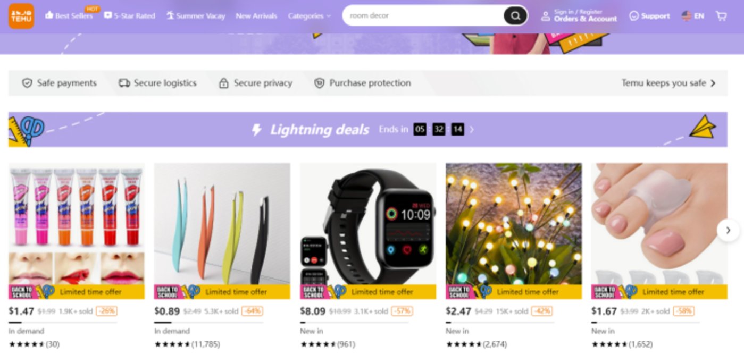This screenshot has height=354, width=744.
Task: Click the Sign in user profile icon
Action: point(546,16)
